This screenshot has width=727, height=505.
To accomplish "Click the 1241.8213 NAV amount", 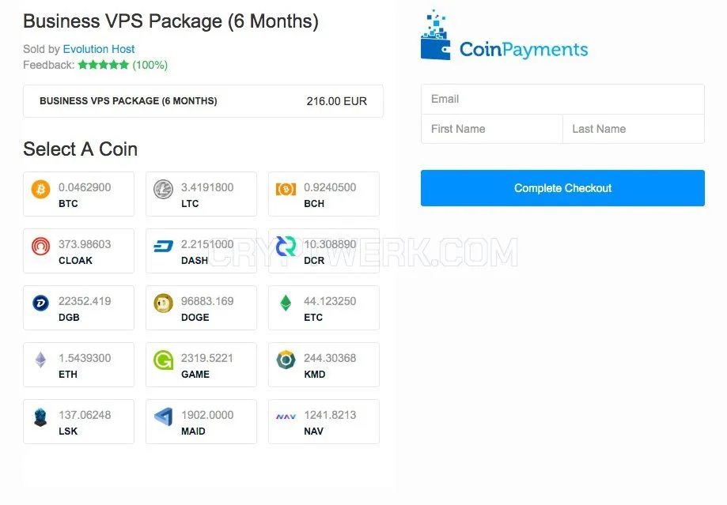I will coord(330,415).
